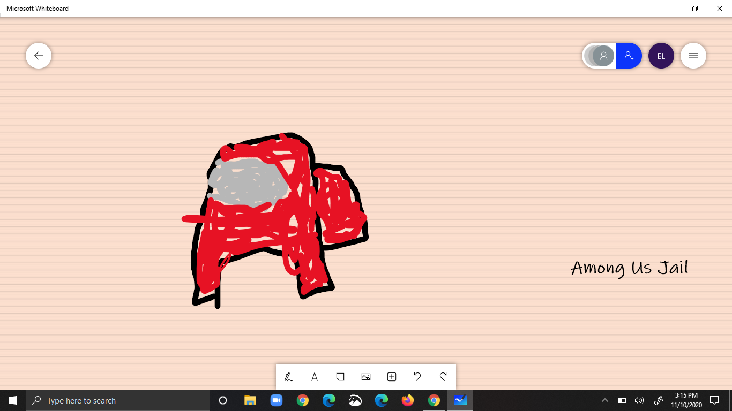
Task: Open the Whiteboard settings hamburger menu
Action: pyautogui.click(x=693, y=56)
